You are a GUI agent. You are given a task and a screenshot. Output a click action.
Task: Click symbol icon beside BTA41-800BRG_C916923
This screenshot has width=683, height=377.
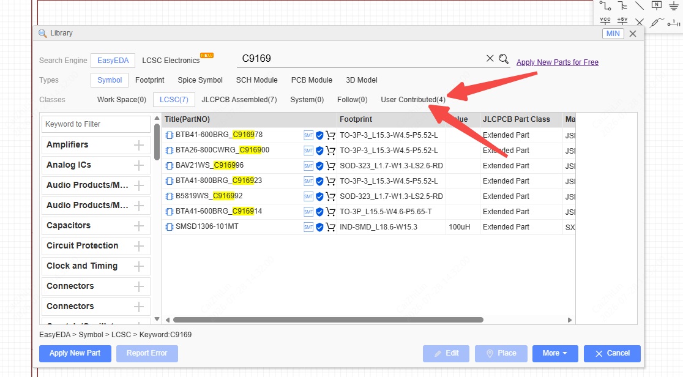tap(170, 181)
